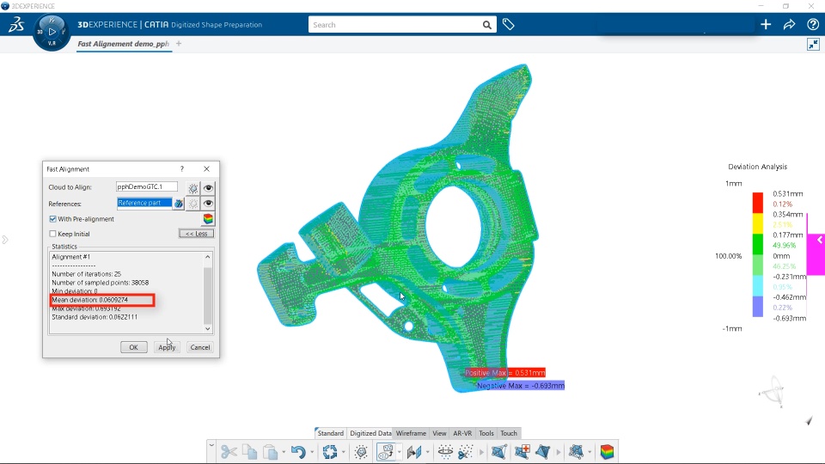The height and width of the screenshot is (464, 825).
Task: Select the cloud alignment tool icon
Action: point(386,451)
